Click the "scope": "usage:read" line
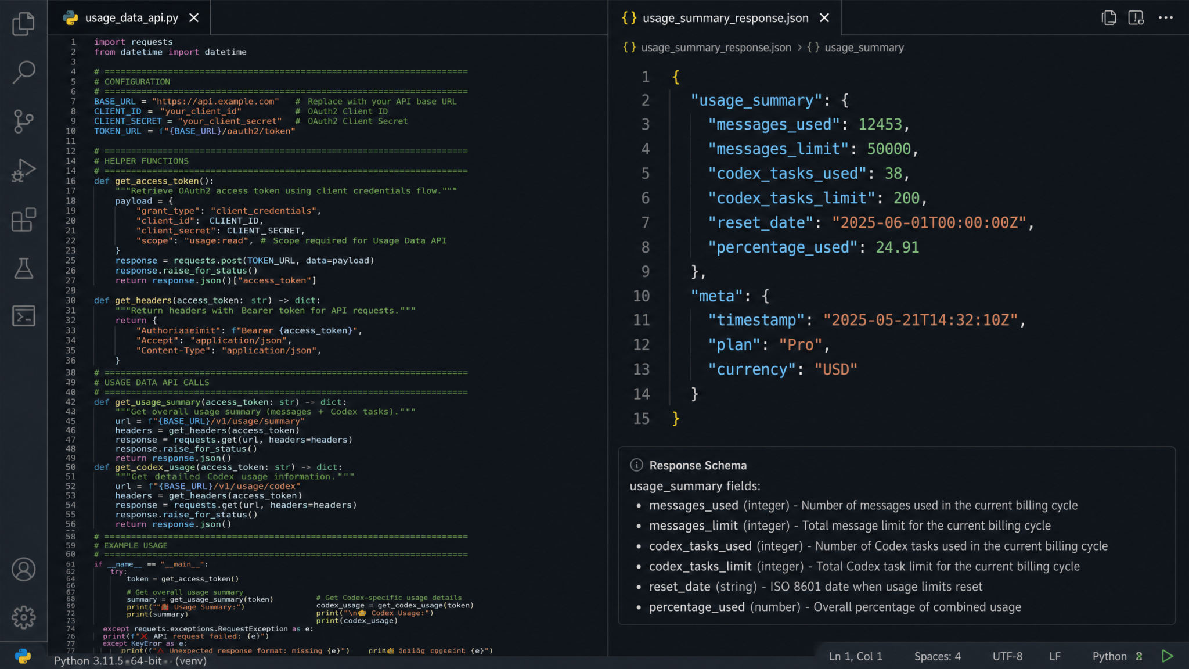This screenshot has width=1189, height=669. tap(291, 241)
